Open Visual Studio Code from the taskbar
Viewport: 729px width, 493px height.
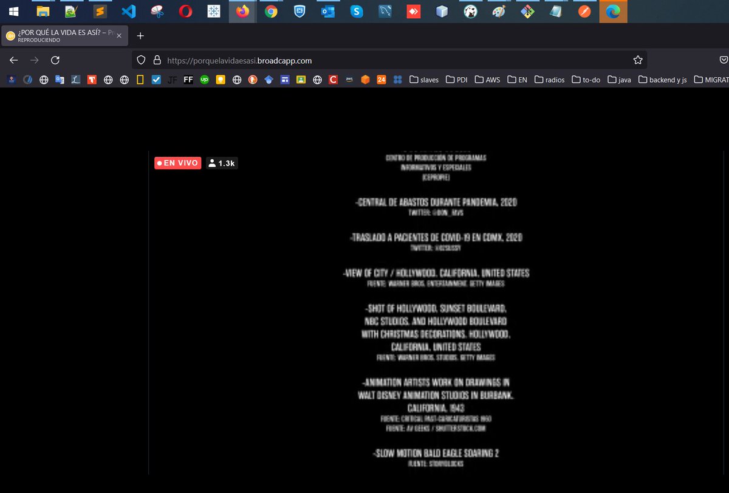click(128, 11)
